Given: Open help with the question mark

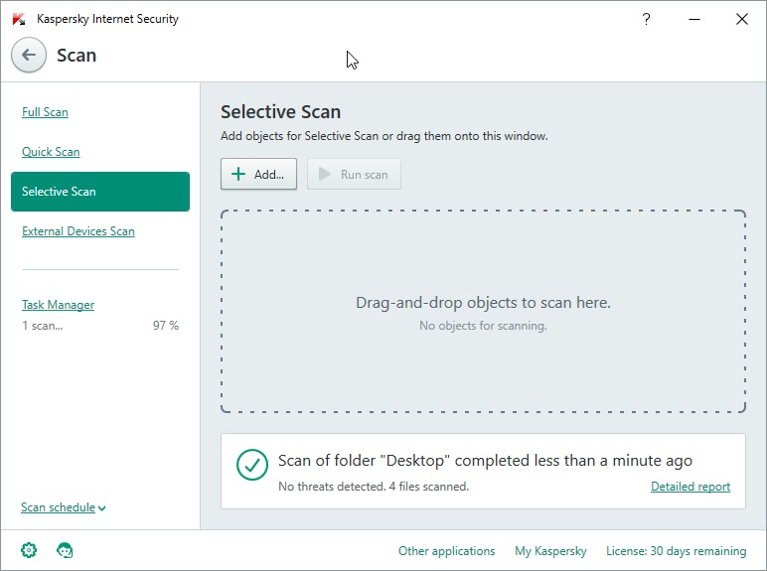Looking at the screenshot, I should [646, 19].
